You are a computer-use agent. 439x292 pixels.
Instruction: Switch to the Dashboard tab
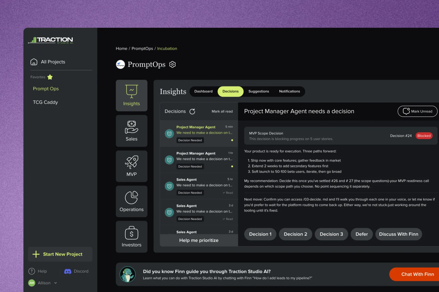tap(204, 91)
